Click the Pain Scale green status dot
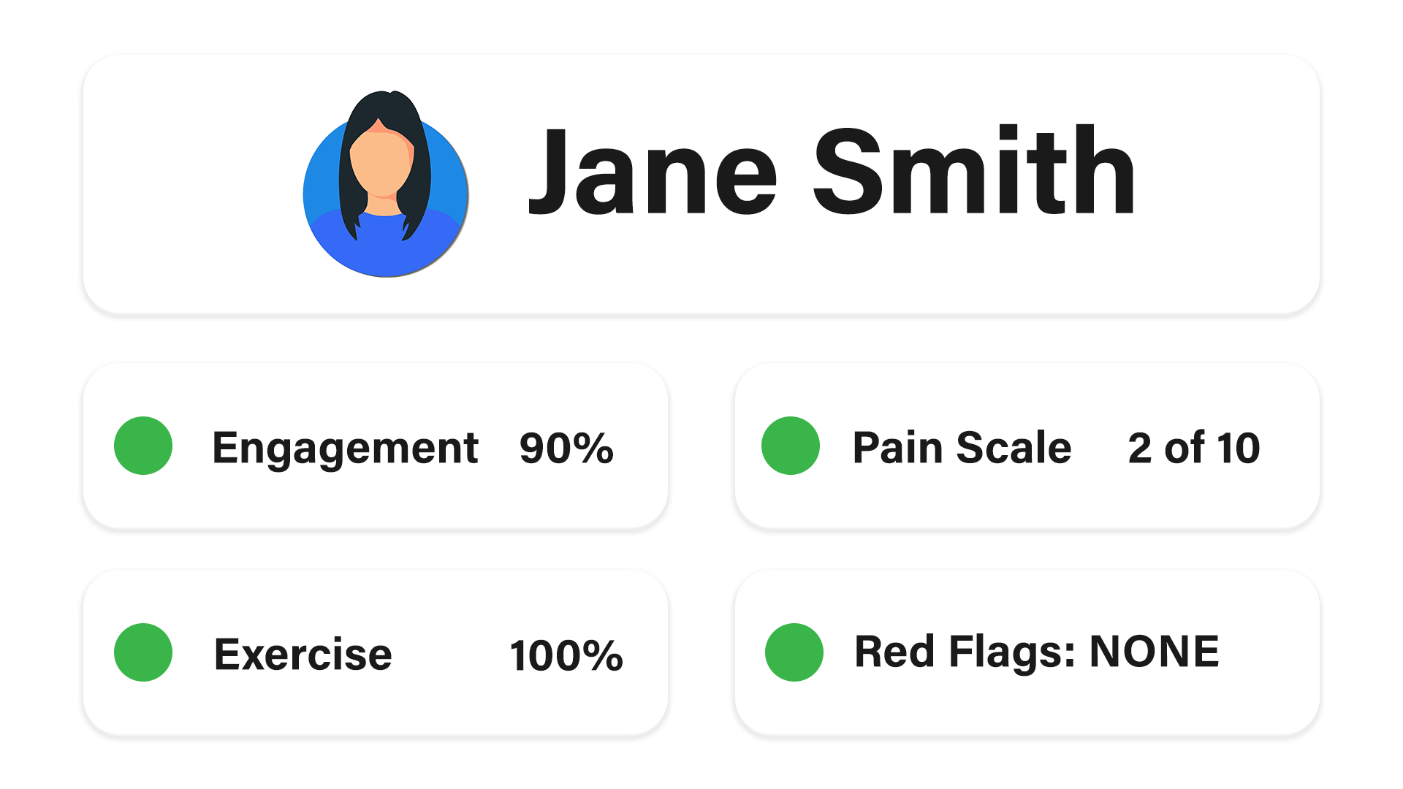The height and width of the screenshot is (789, 1403). [791, 446]
